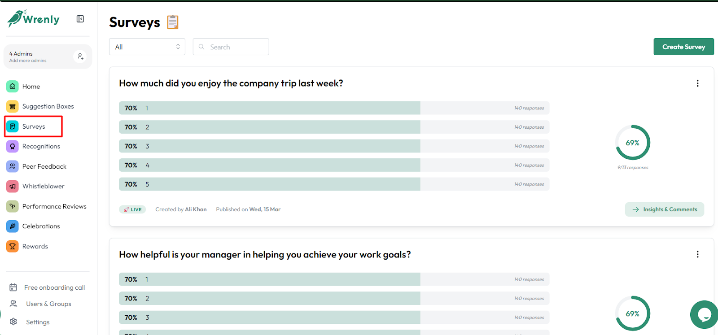Screen dimensions: 718x335
Task: Click Create Survey button
Action: (683, 47)
